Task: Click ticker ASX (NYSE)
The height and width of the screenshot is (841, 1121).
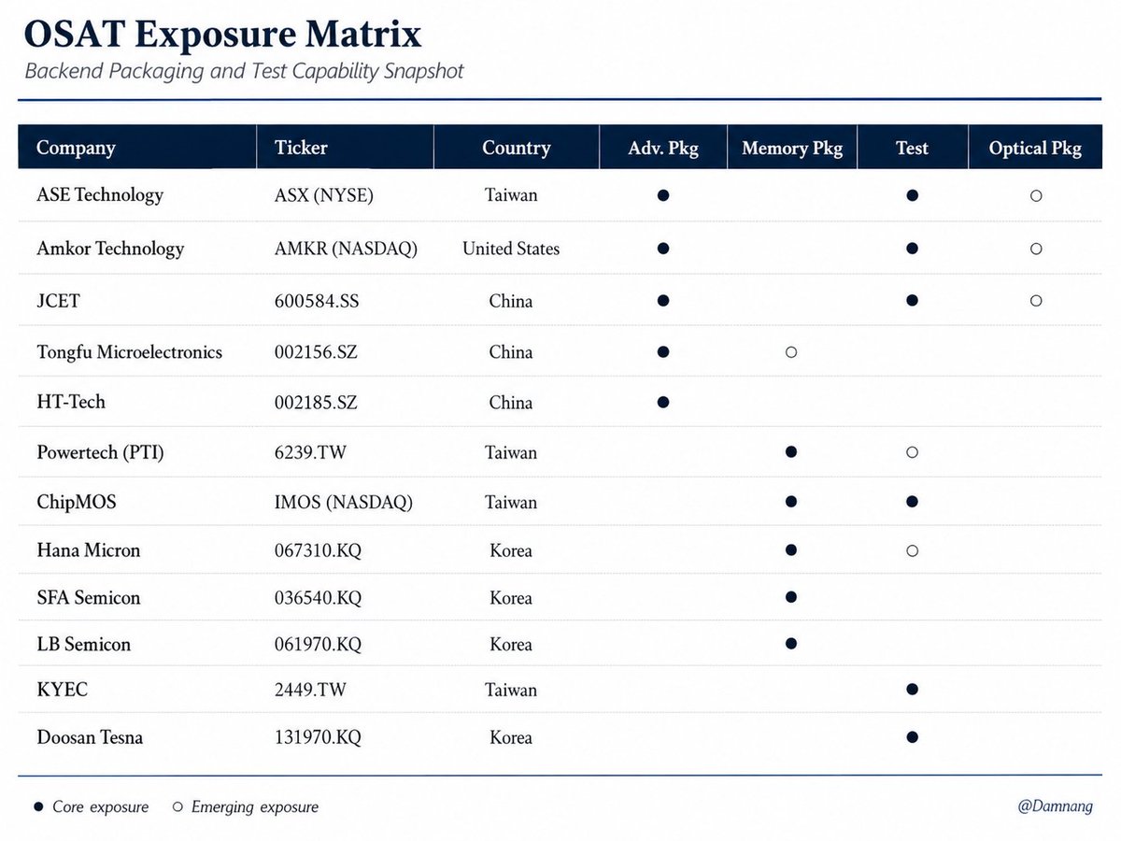Action: (x=324, y=195)
